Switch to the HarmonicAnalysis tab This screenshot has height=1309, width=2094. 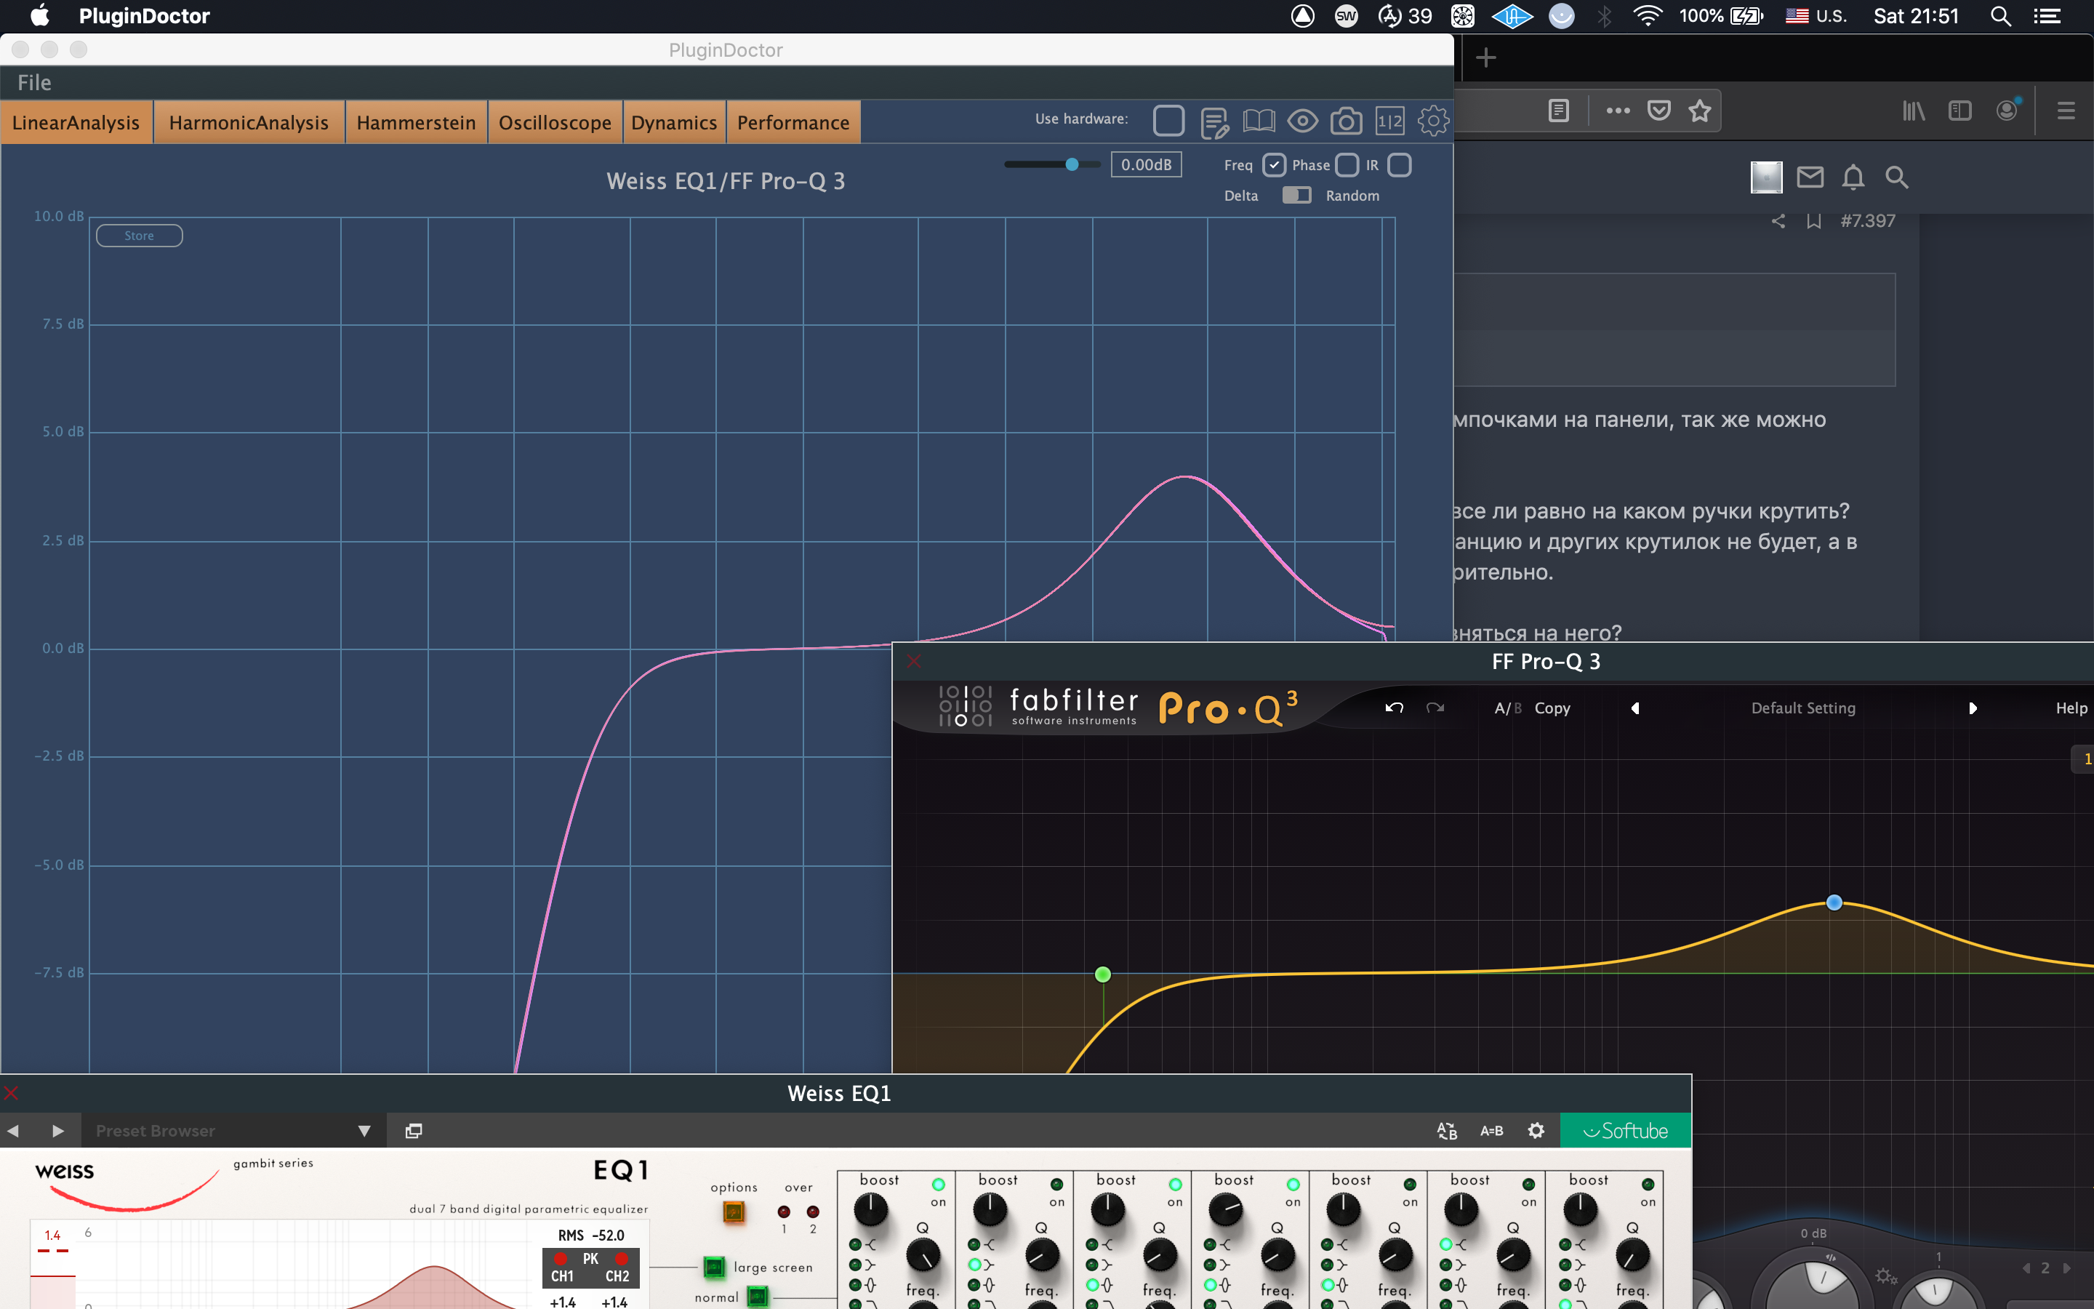point(249,122)
